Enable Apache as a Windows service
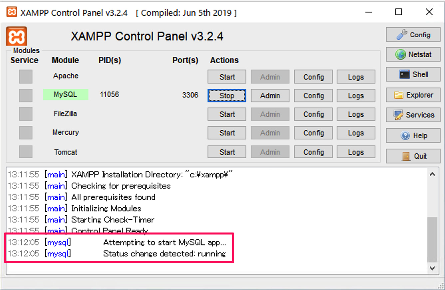This screenshot has width=445, height=290. 26,76
